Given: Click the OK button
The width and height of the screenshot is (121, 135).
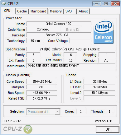Looking at the screenshot, I should pyautogui.click(x=108, y=129).
